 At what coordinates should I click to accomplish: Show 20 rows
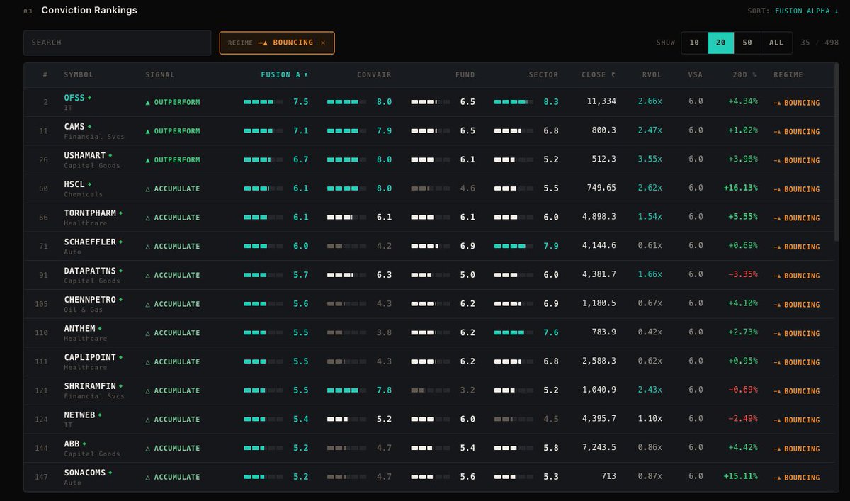pyautogui.click(x=720, y=43)
